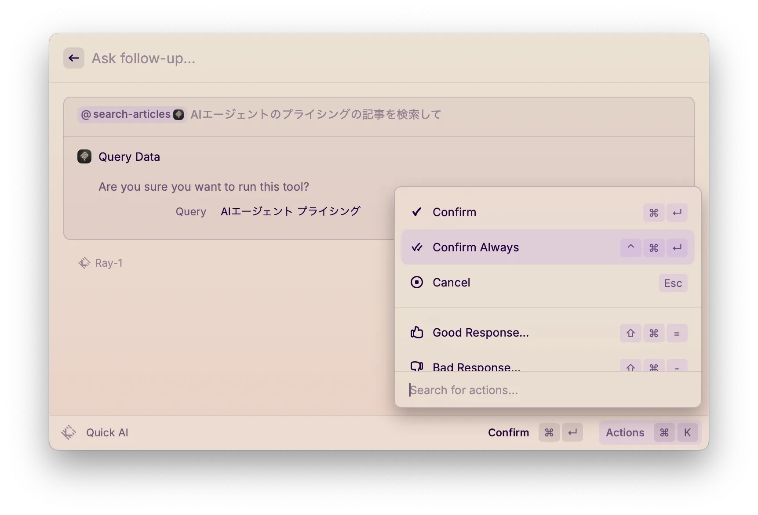Click the thumbs-down Bad Response icon
The image size is (758, 515).
tap(416, 366)
